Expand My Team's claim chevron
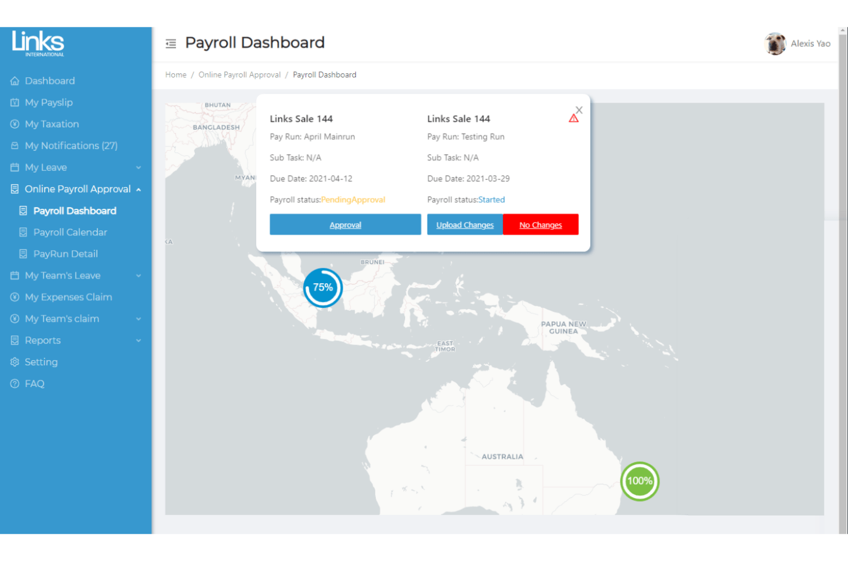The height and width of the screenshot is (566, 848). (x=139, y=319)
